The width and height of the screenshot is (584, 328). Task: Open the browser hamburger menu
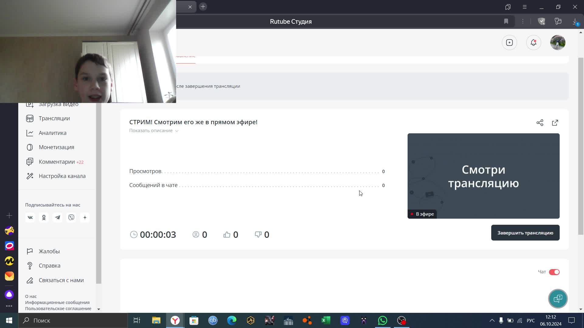tap(525, 7)
